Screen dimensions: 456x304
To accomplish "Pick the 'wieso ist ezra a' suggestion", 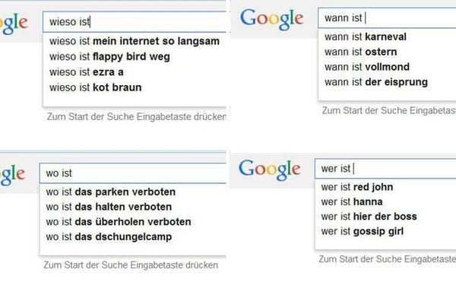I will tap(87, 72).
